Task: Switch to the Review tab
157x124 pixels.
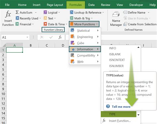Action: point(106,5)
